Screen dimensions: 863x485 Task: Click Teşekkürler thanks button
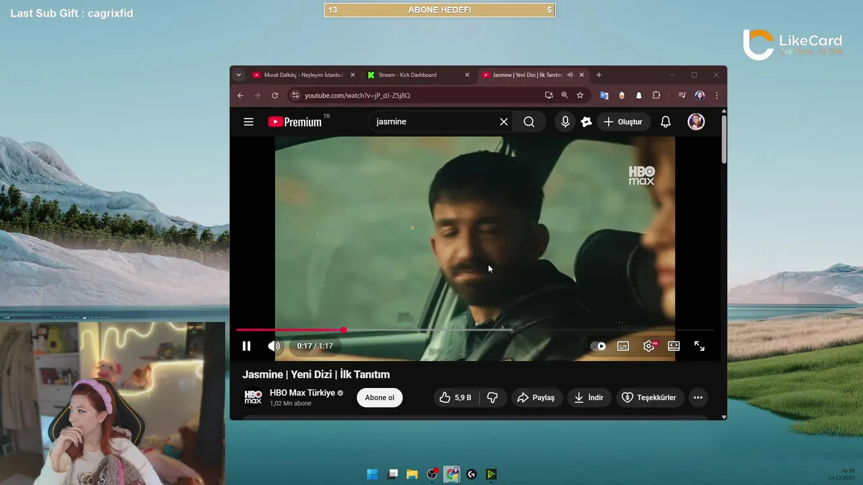649,397
